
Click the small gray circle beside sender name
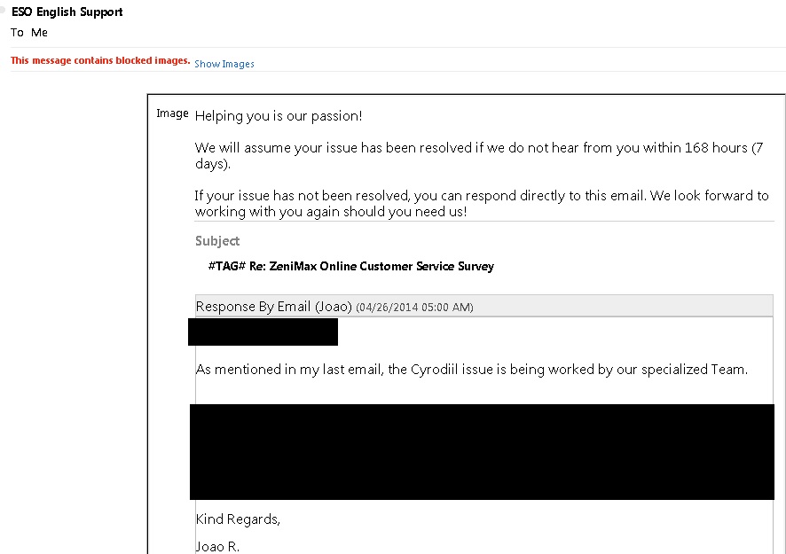tap(3, 10)
